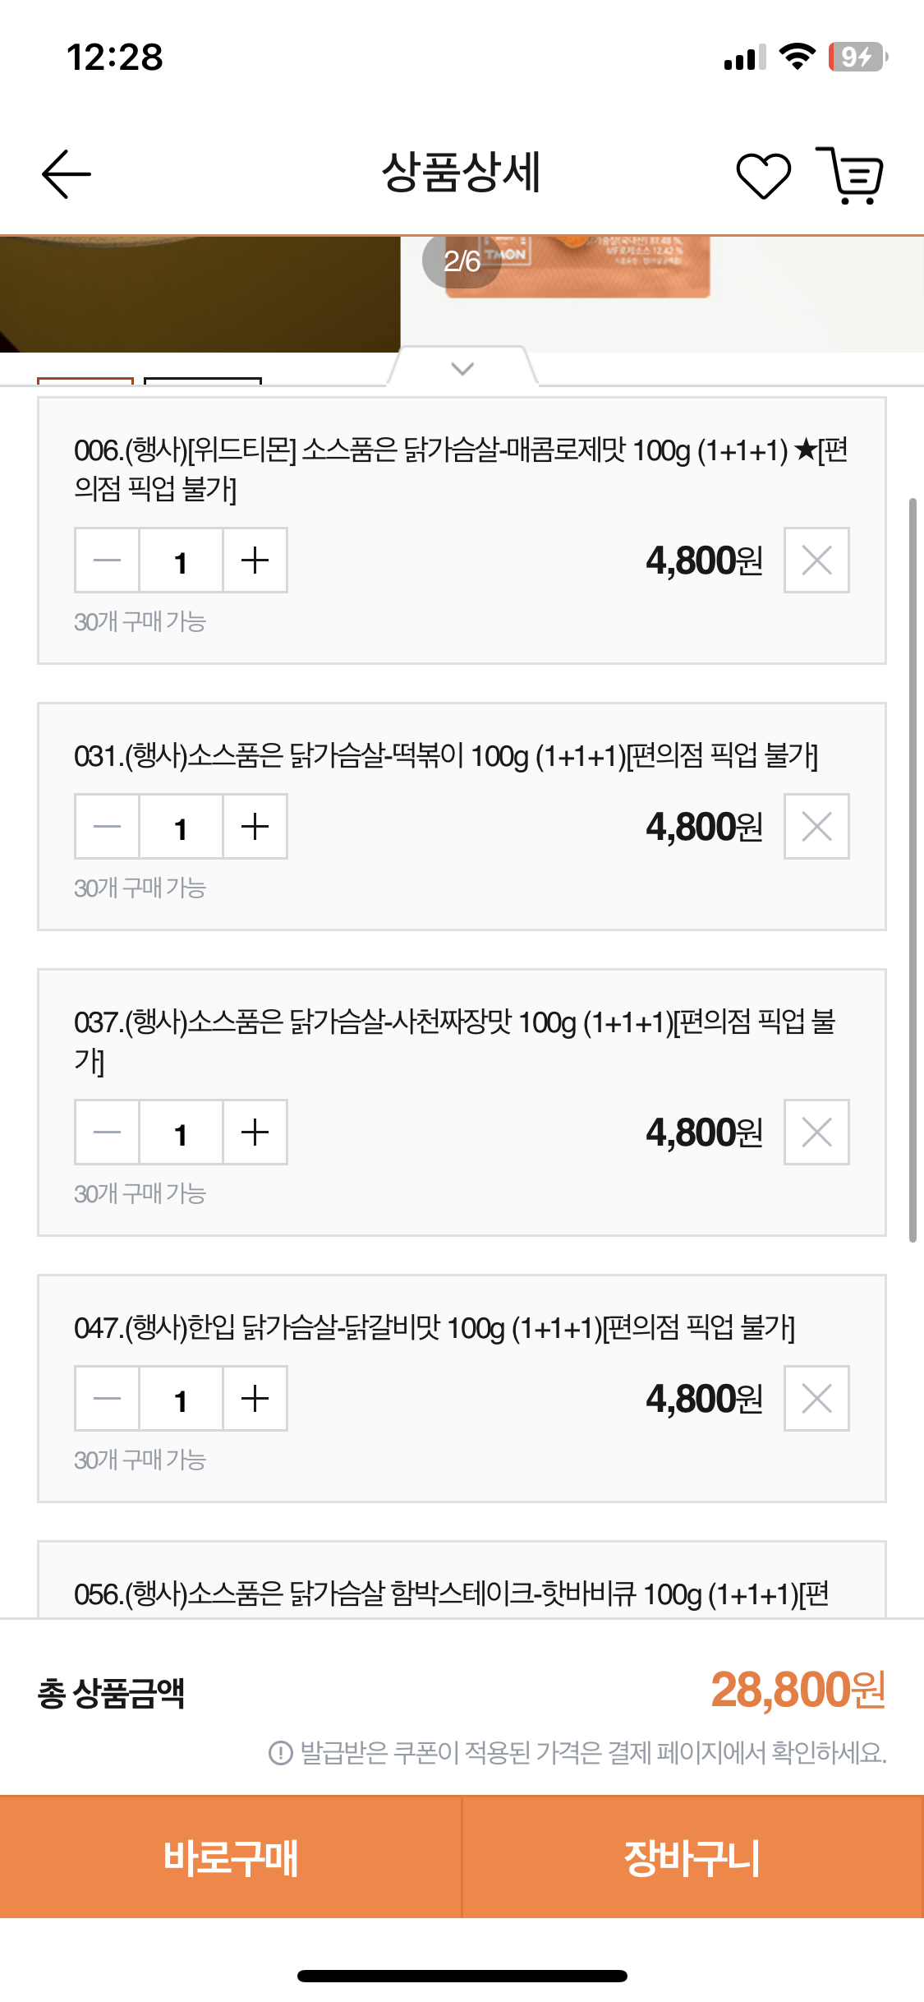This screenshot has width=924, height=2002.
Task: Open the shopping cart icon
Action: (852, 175)
